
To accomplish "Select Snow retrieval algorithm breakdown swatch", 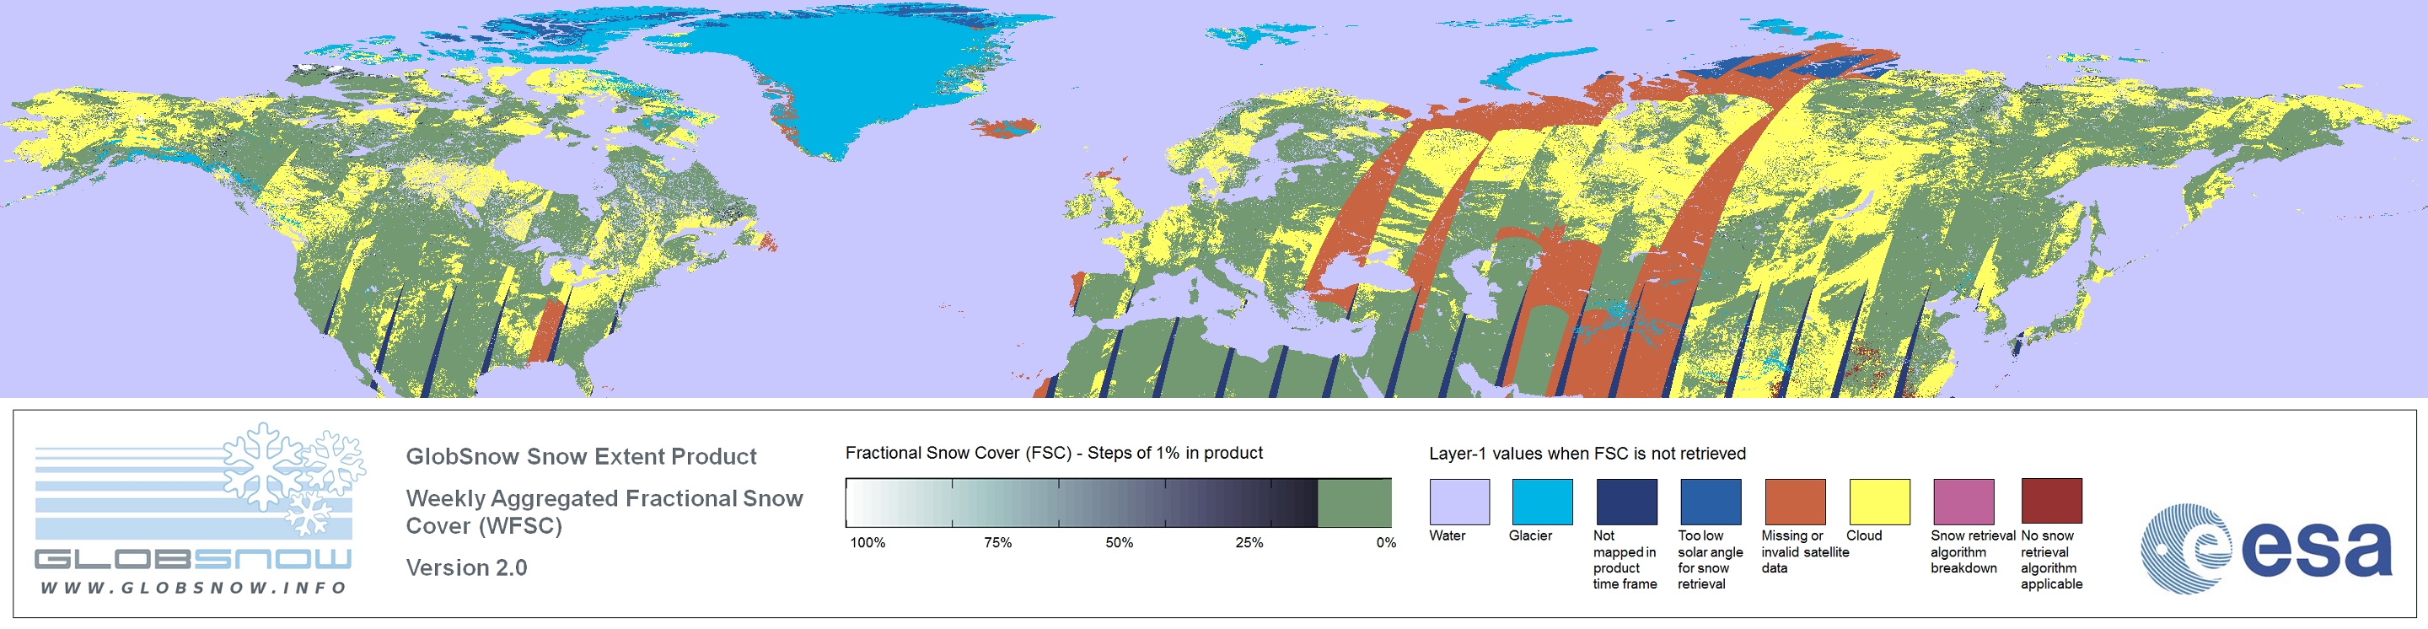I will [x=1963, y=502].
